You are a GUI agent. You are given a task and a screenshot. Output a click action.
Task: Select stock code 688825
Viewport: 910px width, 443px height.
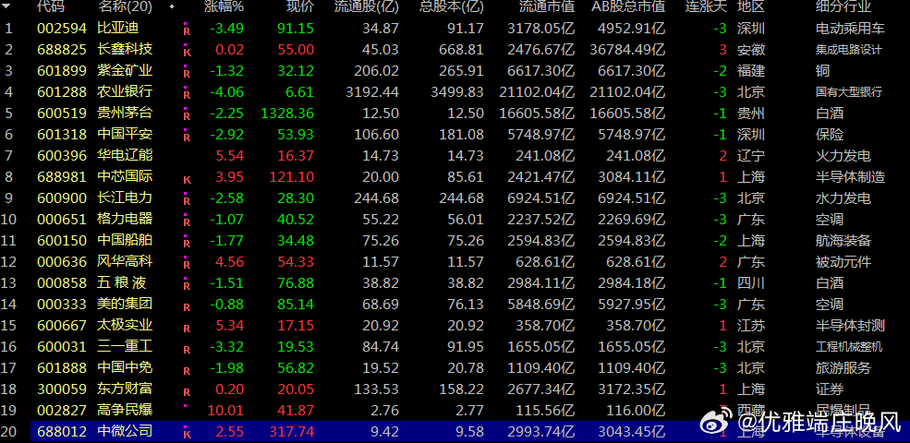pos(62,49)
